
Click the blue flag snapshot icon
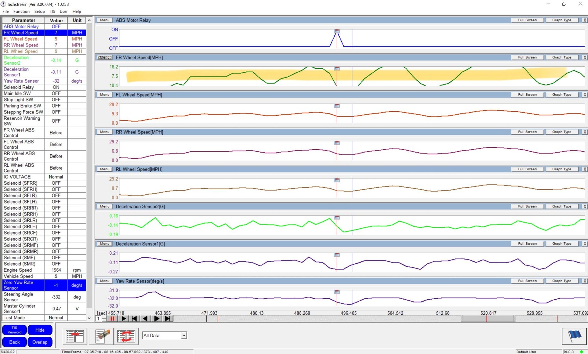[574, 336]
